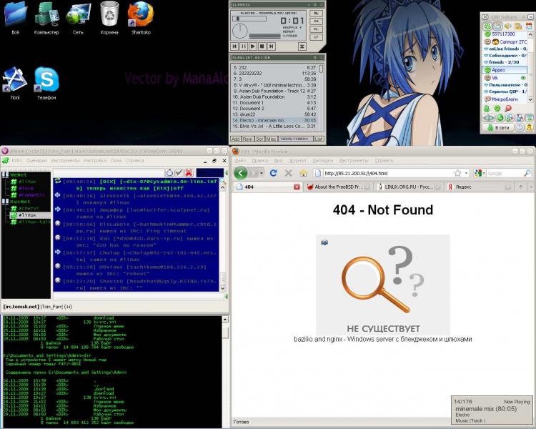The width and height of the screenshot is (536, 429).
Task: Collapse the 'friends - 2/30' group in QIP
Action: pos(486,62)
